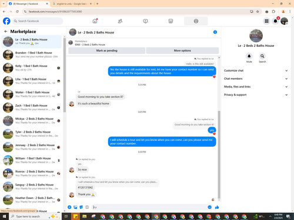The image size is (294, 220).
Task: Open the Marketplace storefront icon in top navigation
Action: 171,21
